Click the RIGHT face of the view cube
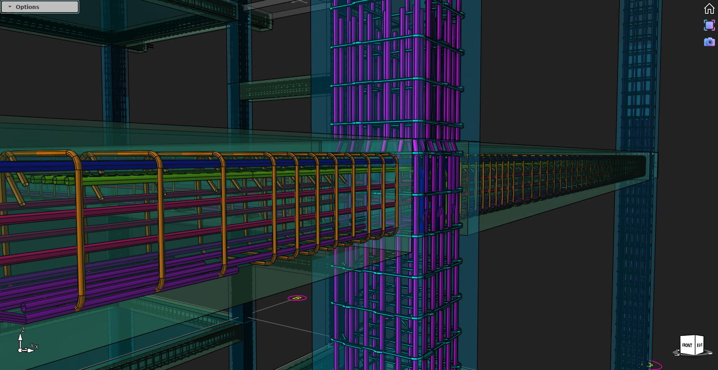 pos(700,345)
